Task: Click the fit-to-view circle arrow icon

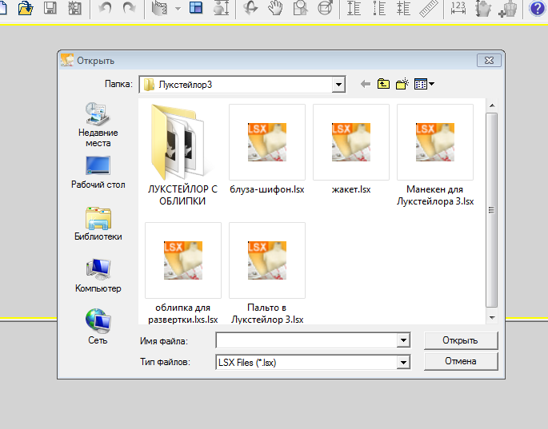Action: click(x=325, y=8)
